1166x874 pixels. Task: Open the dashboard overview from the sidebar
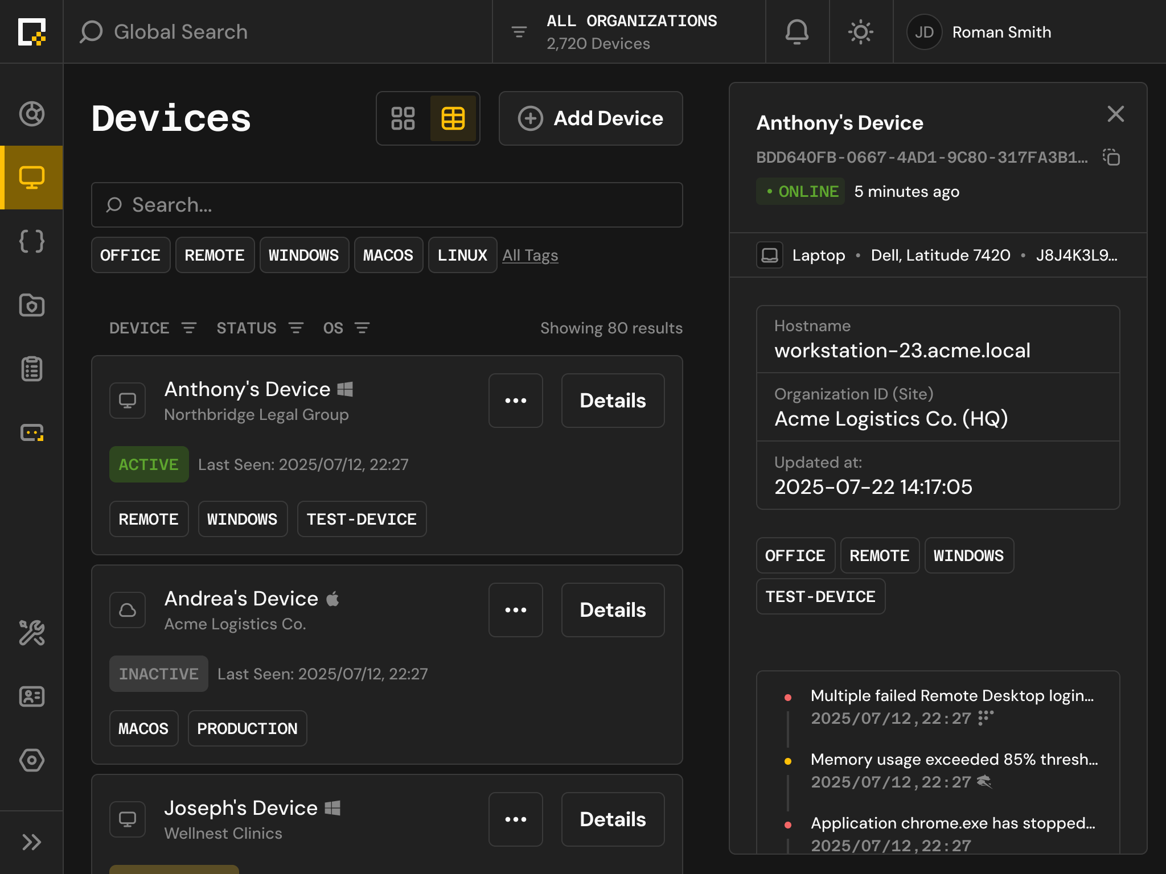click(x=32, y=114)
